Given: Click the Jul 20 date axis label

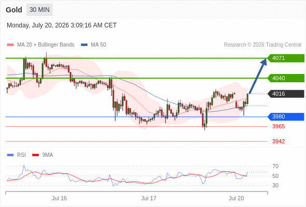Looking at the screenshot, I should click(x=236, y=198).
